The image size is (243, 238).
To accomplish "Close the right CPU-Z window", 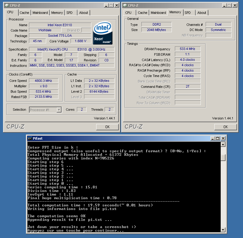I will click(235, 5).
